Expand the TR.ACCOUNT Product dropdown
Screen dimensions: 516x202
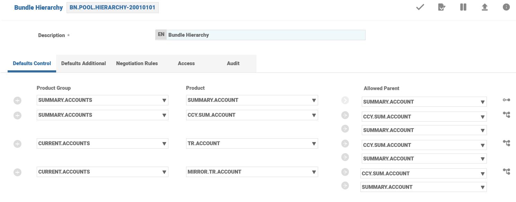(252, 144)
